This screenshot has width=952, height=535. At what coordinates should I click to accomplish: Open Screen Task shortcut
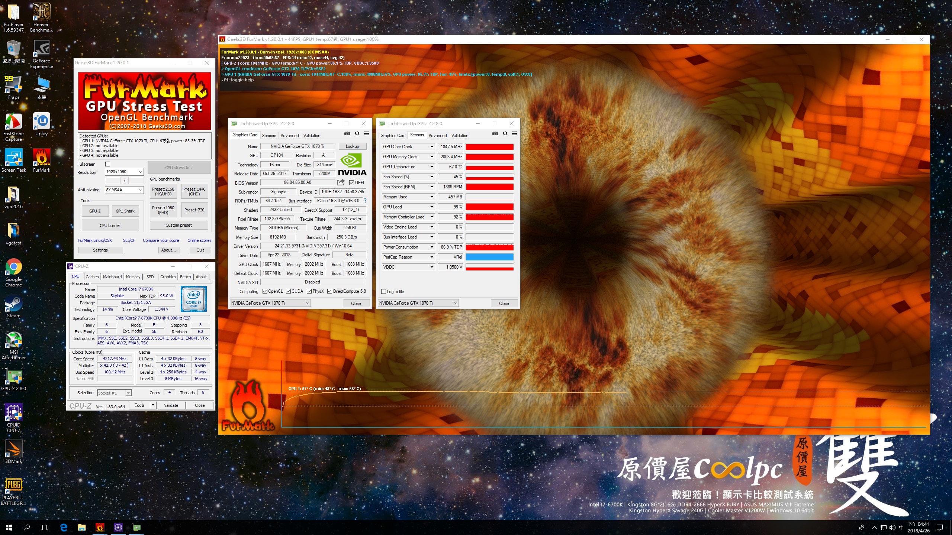14,160
